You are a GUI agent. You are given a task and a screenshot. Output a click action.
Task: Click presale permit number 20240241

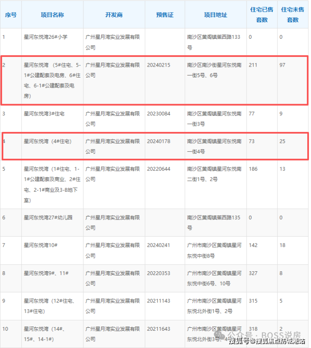pyautogui.click(x=159, y=245)
